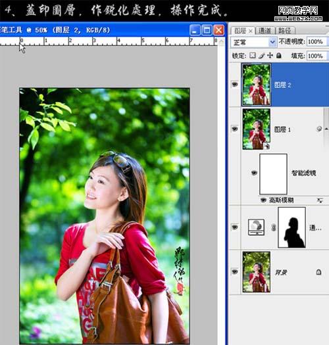Click the lock all padlock icon
This screenshot has height=345, width=329.
[279, 55]
